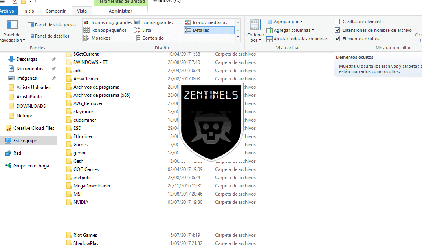Choose Contenido layout
The width and height of the screenshot is (422, 245).
point(149,38)
